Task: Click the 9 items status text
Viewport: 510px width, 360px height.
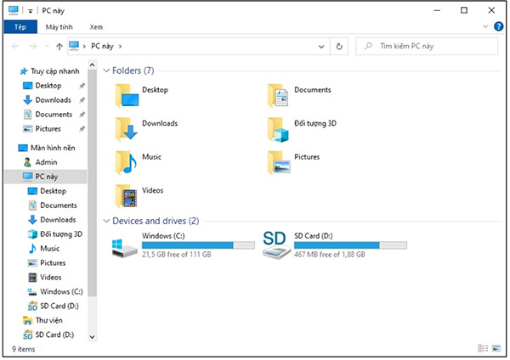Action: [x=24, y=349]
